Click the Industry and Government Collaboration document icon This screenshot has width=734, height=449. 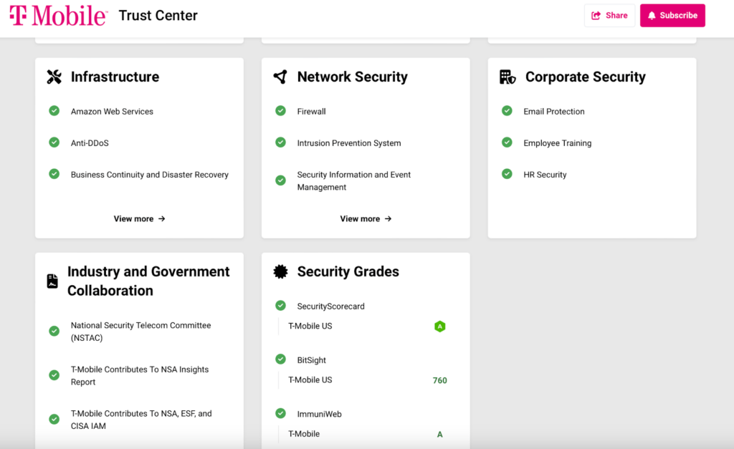click(52, 281)
